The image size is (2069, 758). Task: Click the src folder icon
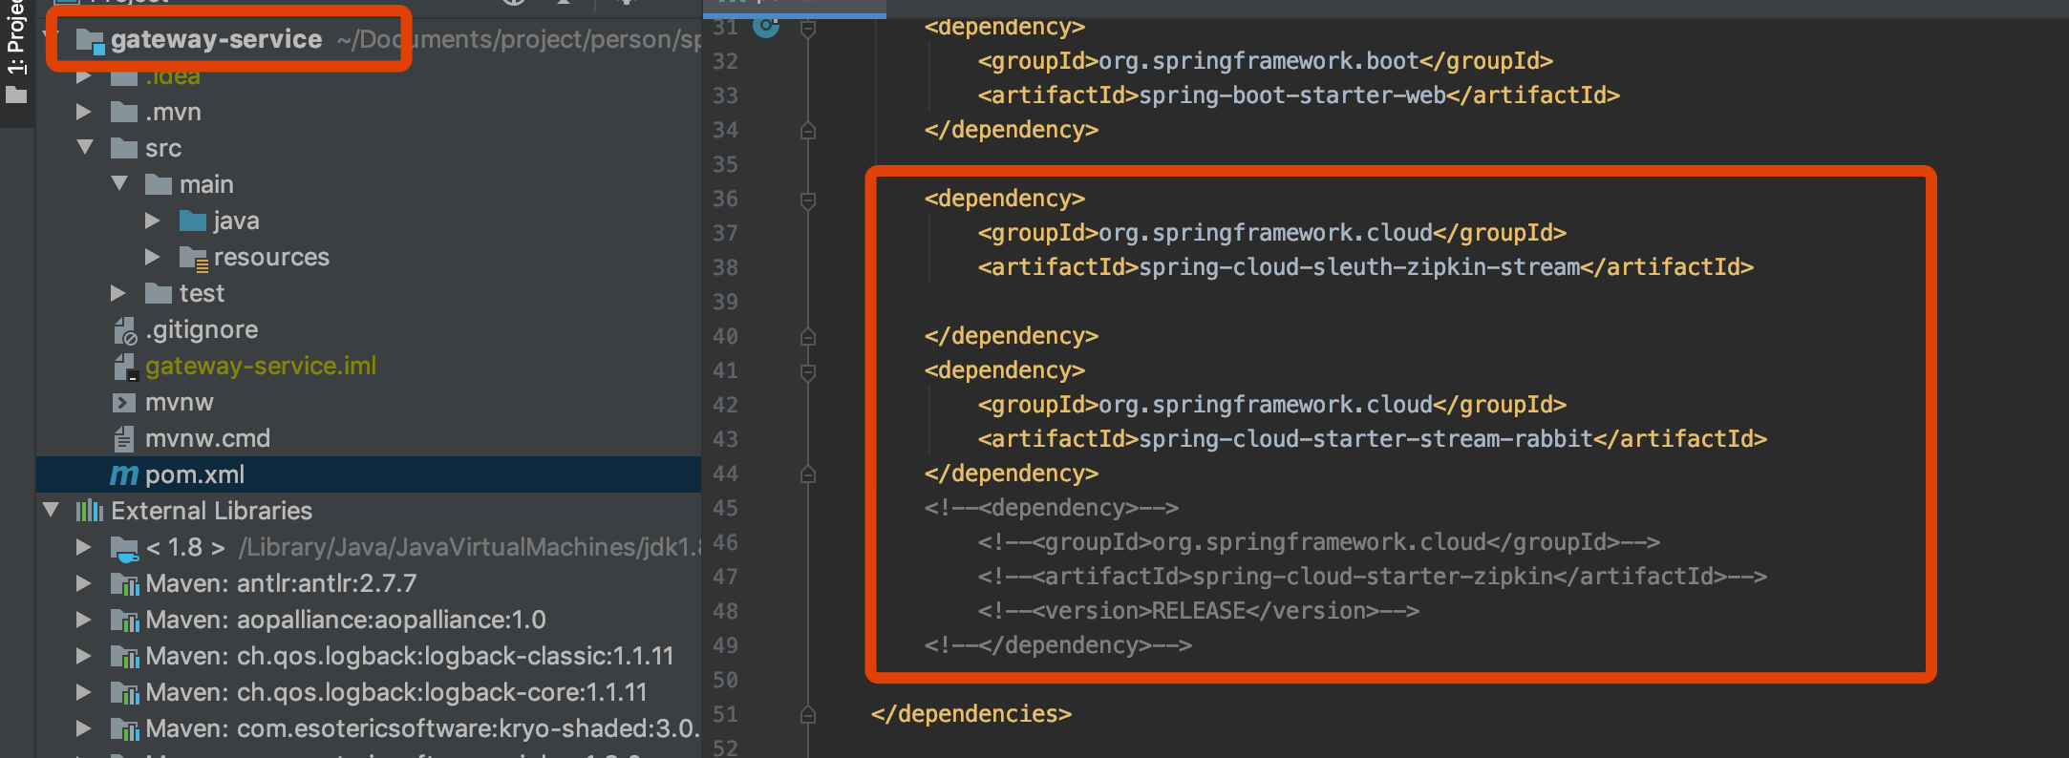124,148
